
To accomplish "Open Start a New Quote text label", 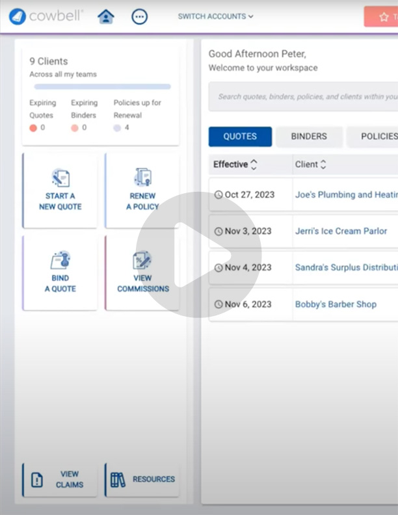I will [x=60, y=201].
